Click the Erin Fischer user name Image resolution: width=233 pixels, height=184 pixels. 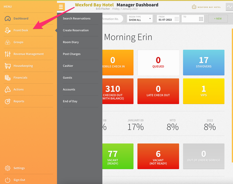point(103,9)
